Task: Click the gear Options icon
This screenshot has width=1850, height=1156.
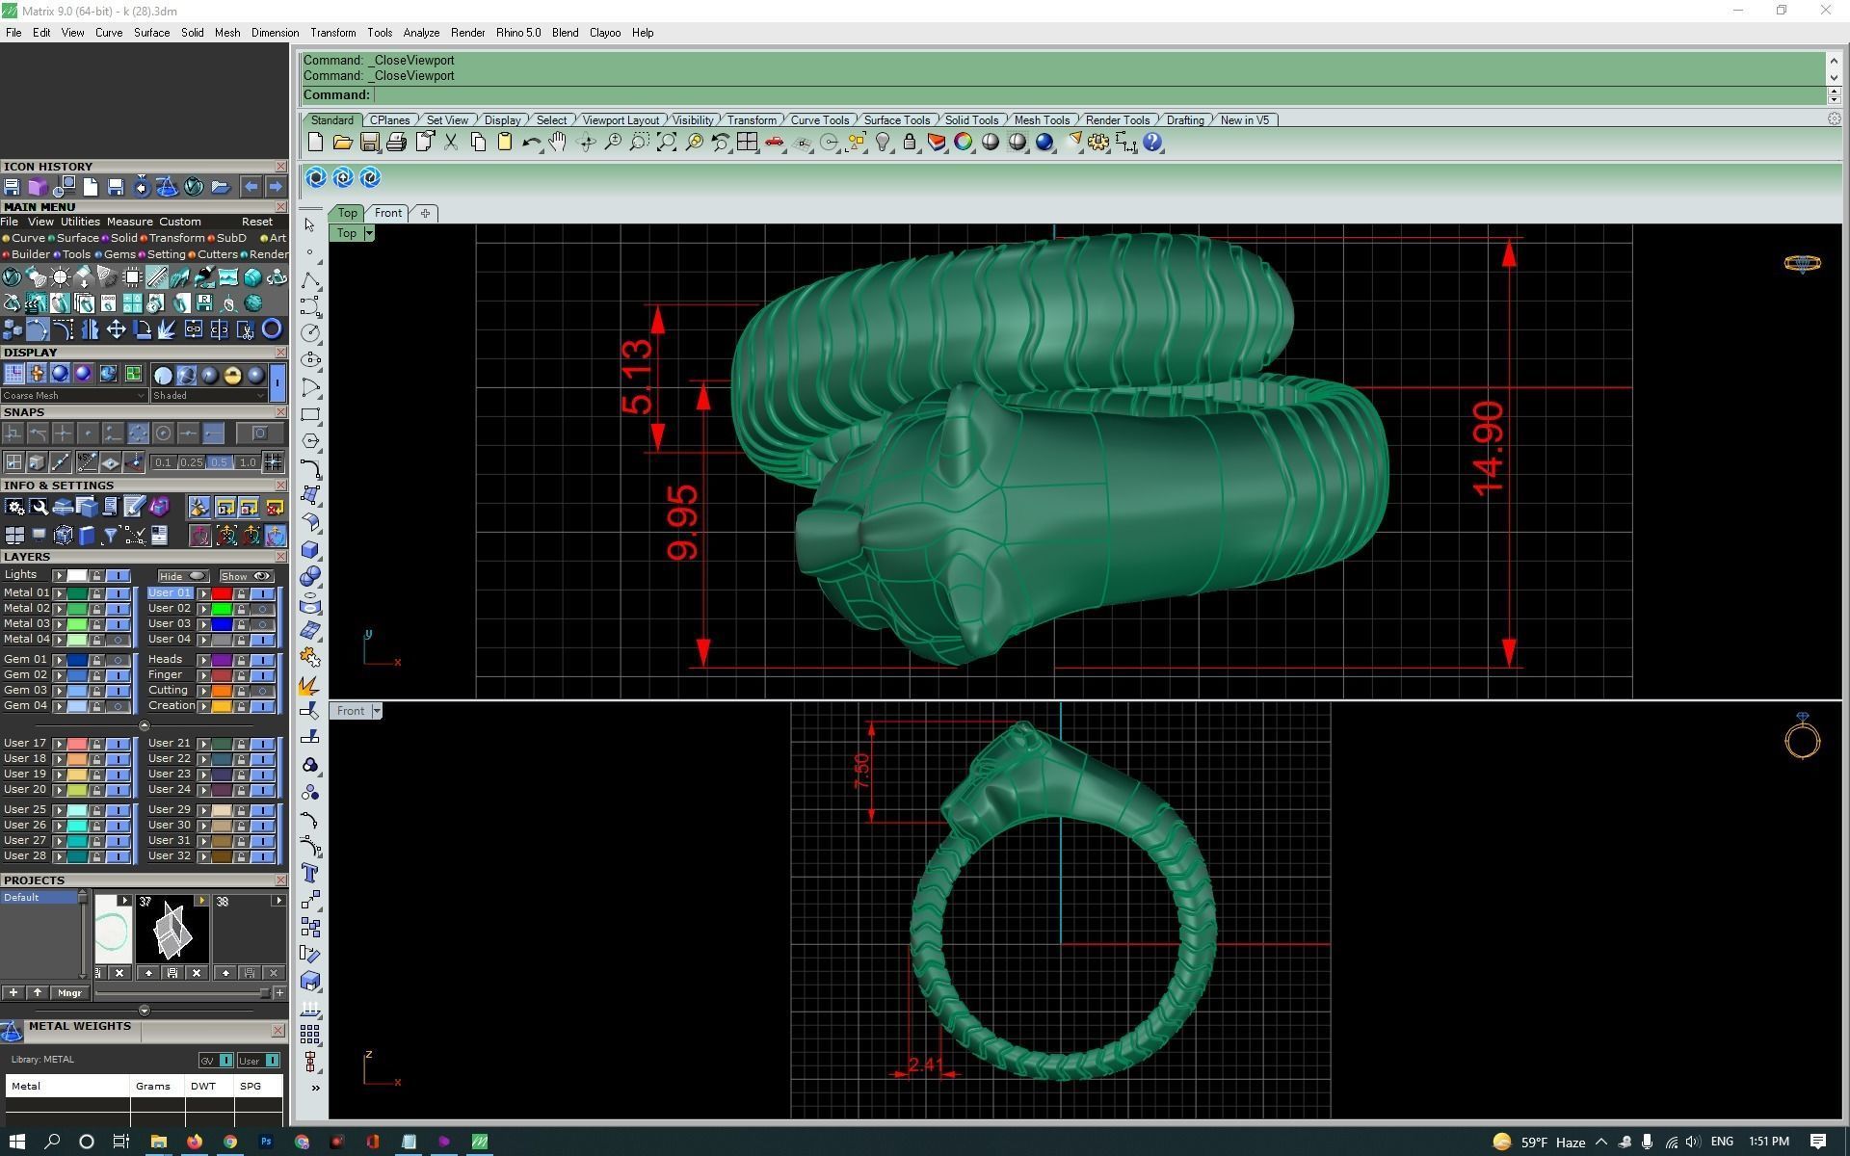Action: 1098,143
